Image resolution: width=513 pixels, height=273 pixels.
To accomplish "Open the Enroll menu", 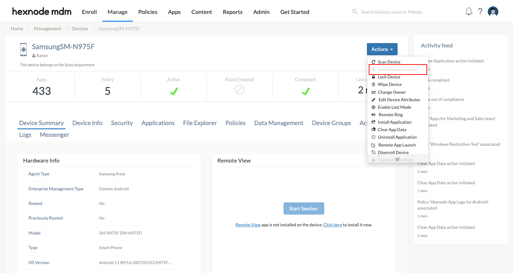I will (x=89, y=12).
